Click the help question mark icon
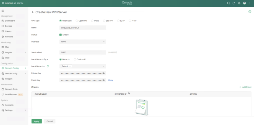Image resolution: width=254 pixels, height=125 pixels. pyautogui.click(x=250, y=12)
